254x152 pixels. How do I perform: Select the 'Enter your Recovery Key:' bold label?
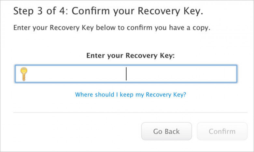point(130,56)
